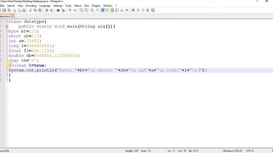
Task: Open the Language menu
Action: [x=45, y=6]
